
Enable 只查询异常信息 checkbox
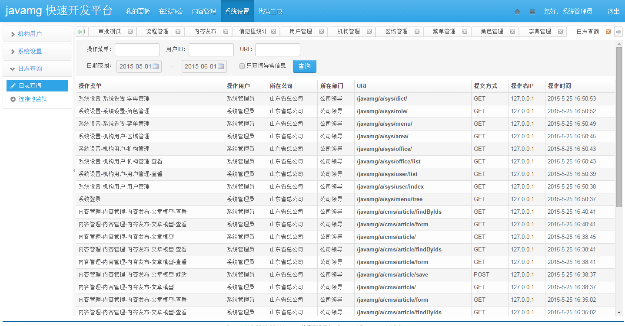(x=242, y=66)
